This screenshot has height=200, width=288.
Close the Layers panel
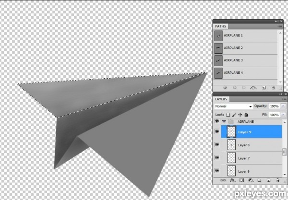(x=286, y=94)
